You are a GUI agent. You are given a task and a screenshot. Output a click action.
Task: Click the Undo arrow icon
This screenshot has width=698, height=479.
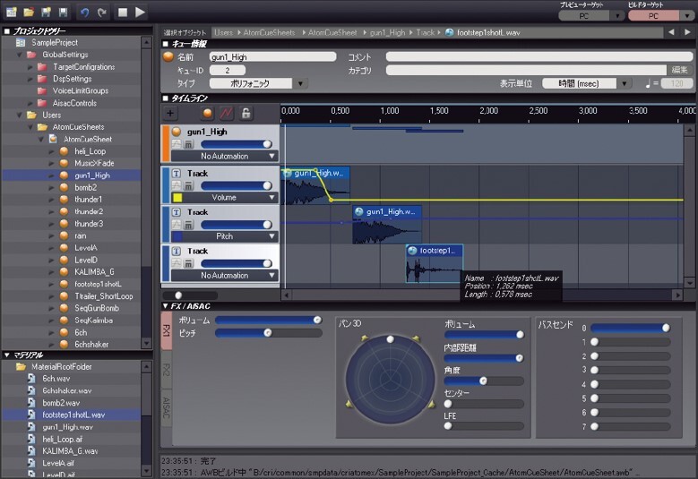(84, 12)
